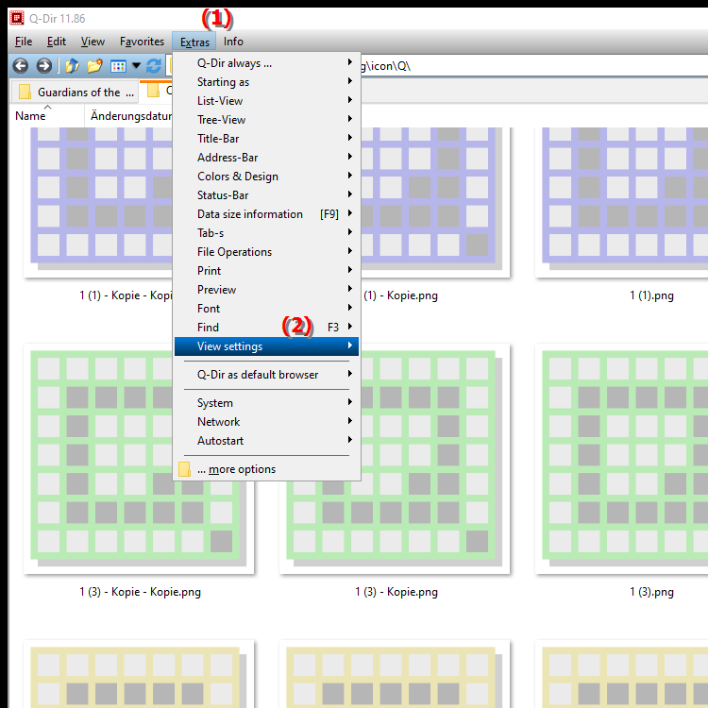Image resolution: width=708 pixels, height=708 pixels.
Task: Click the Q-Dir application icon in title bar
Action: click(17, 18)
